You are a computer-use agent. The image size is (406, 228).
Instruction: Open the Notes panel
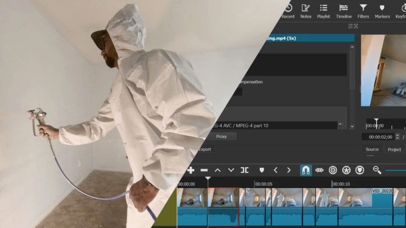tap(306, 12)
